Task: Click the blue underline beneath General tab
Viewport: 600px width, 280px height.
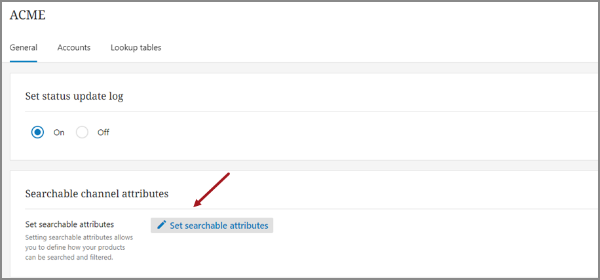Action: 24,61
